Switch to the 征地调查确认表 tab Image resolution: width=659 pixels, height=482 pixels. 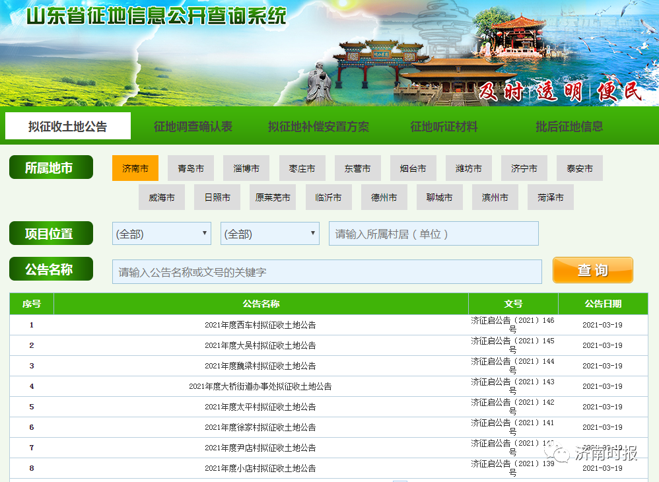click(193, 127)
